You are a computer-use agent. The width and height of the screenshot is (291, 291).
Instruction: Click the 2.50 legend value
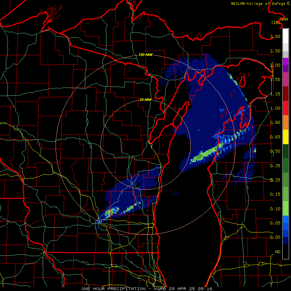point(275,51)
